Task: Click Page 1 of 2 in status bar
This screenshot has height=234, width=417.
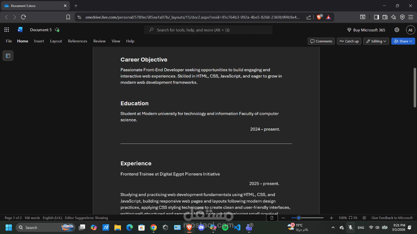Action: pyautogui.click(x=13, y=218)
